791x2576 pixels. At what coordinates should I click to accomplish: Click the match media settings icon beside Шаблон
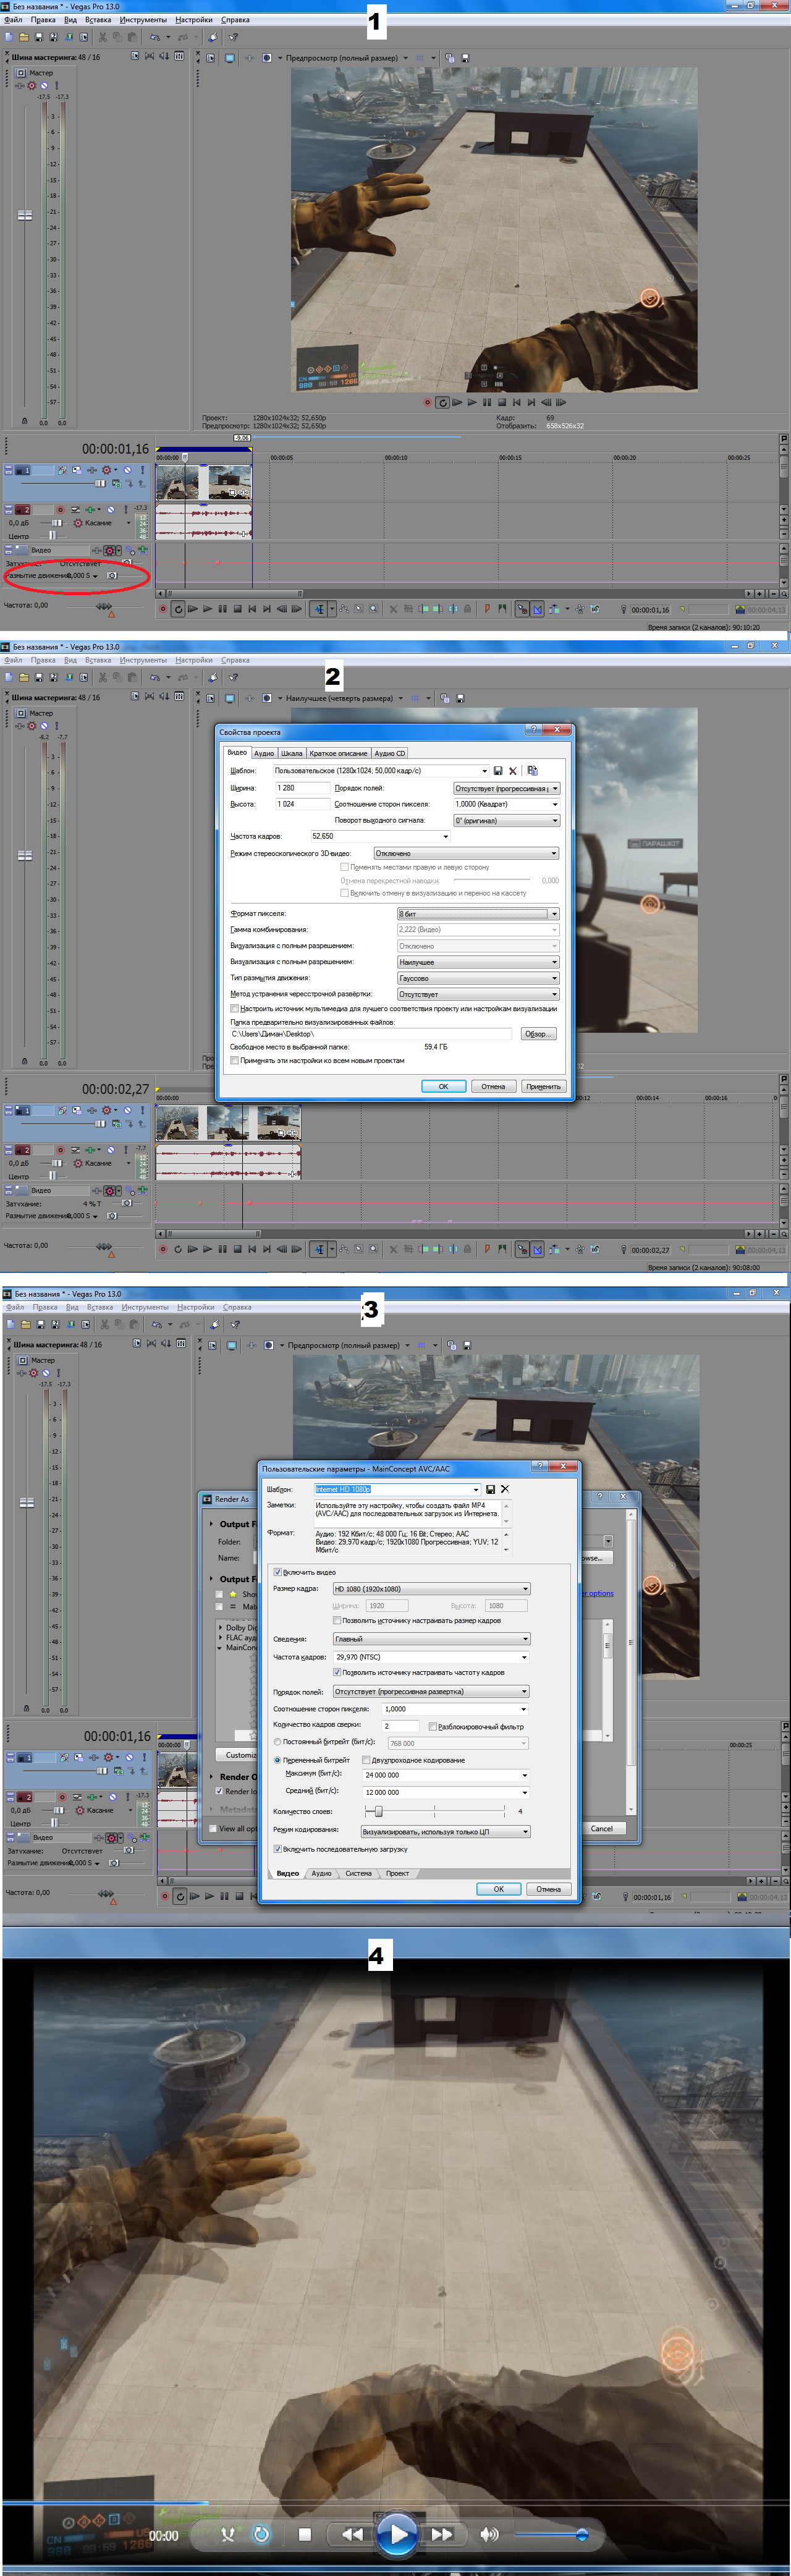[x=532, y=771]
